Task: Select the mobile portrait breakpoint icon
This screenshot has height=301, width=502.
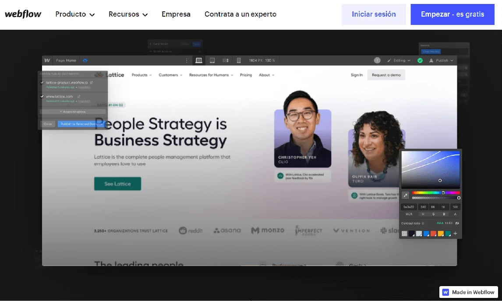Action: coord(238,60)
